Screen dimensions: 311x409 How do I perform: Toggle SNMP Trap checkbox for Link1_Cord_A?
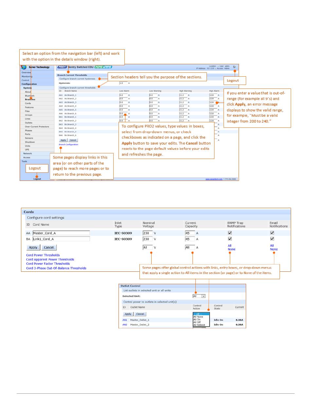[x=230, y=239]
